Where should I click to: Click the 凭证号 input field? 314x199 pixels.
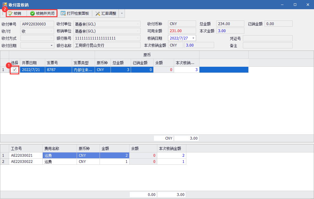[267, 38]
